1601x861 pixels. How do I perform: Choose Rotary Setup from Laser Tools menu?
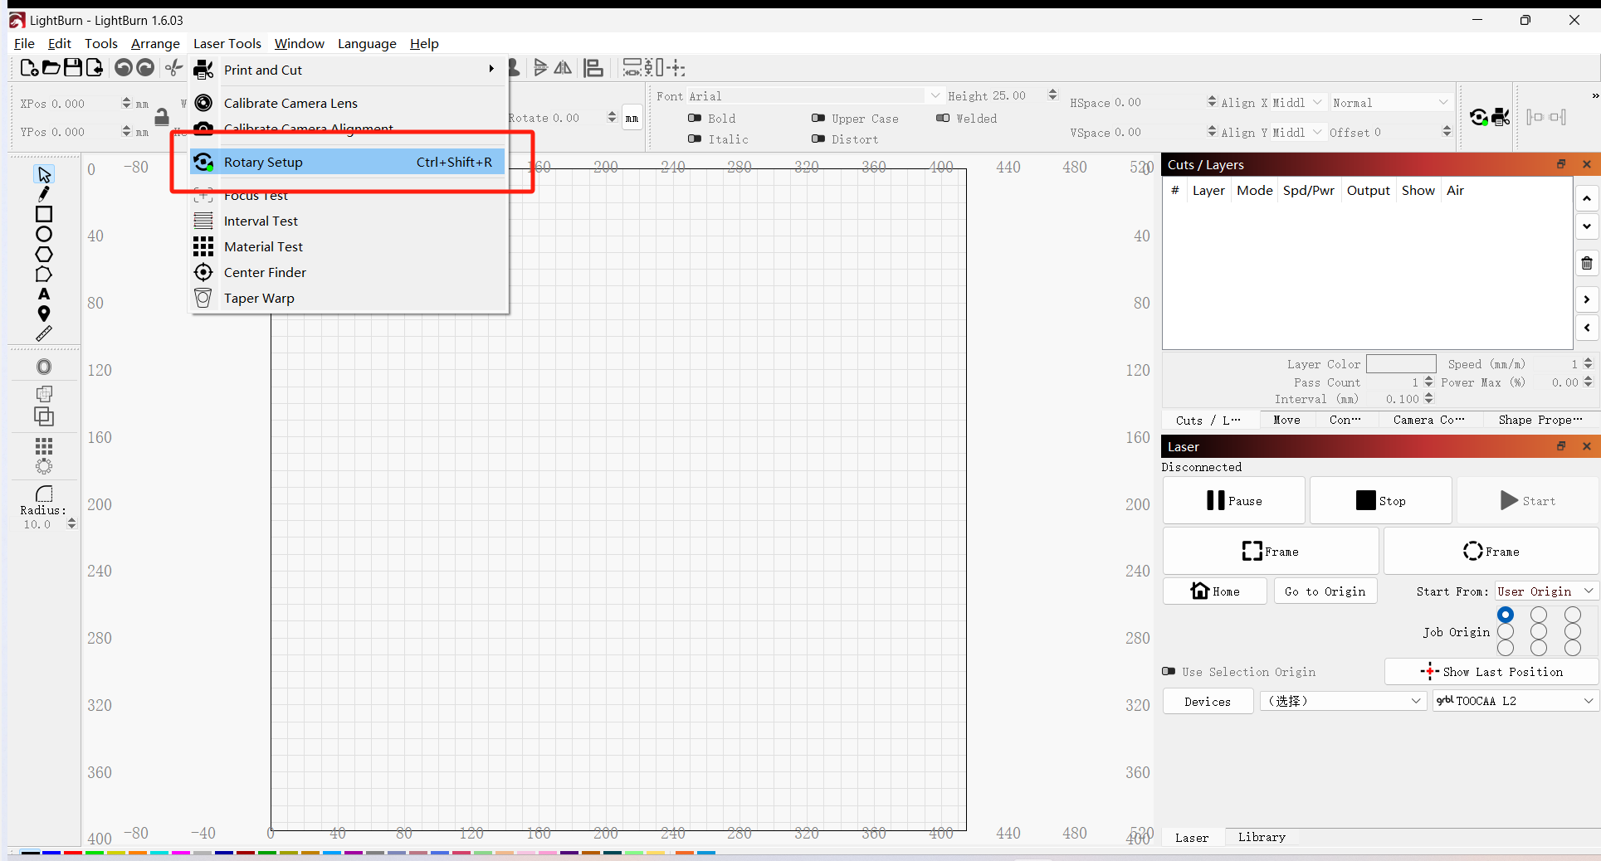(x=348, y=162)
